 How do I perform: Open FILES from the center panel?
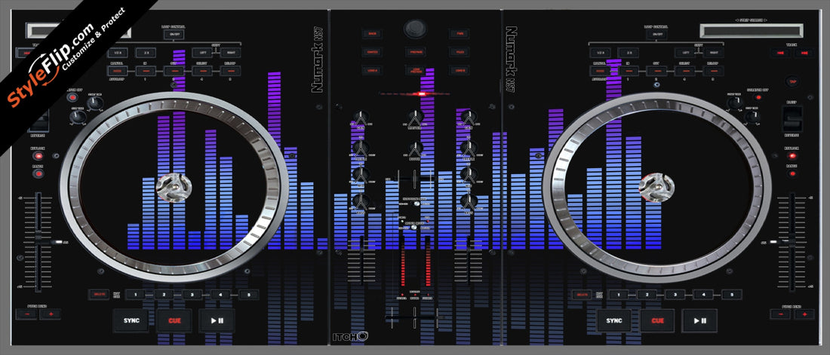tap(459, 52)
